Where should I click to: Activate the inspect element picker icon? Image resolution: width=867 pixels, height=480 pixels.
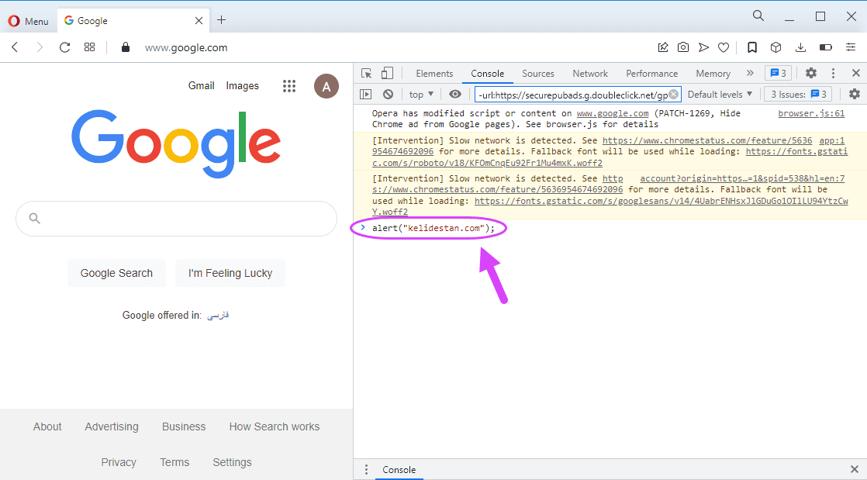tap(366, 74)
